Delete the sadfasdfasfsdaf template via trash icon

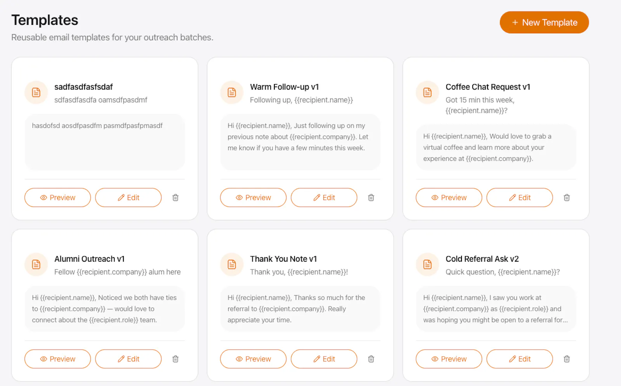click(x=175, y=198)
